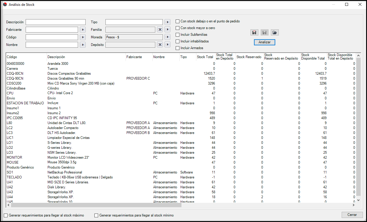Screen dimensions: 367x222
Task: Click the vertical scrollbar up arrow
Action: click(x=358, y=55)
